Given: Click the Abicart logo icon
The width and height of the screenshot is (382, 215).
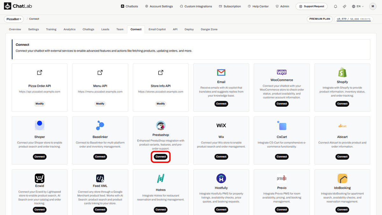Looking at the screenshot, I should click(x=342, y=126).
